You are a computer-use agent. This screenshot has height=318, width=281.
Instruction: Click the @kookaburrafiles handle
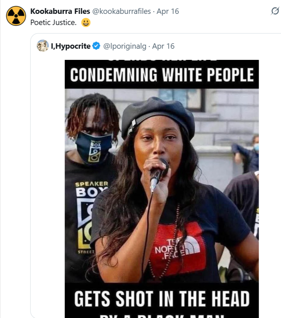pos(121,11)
